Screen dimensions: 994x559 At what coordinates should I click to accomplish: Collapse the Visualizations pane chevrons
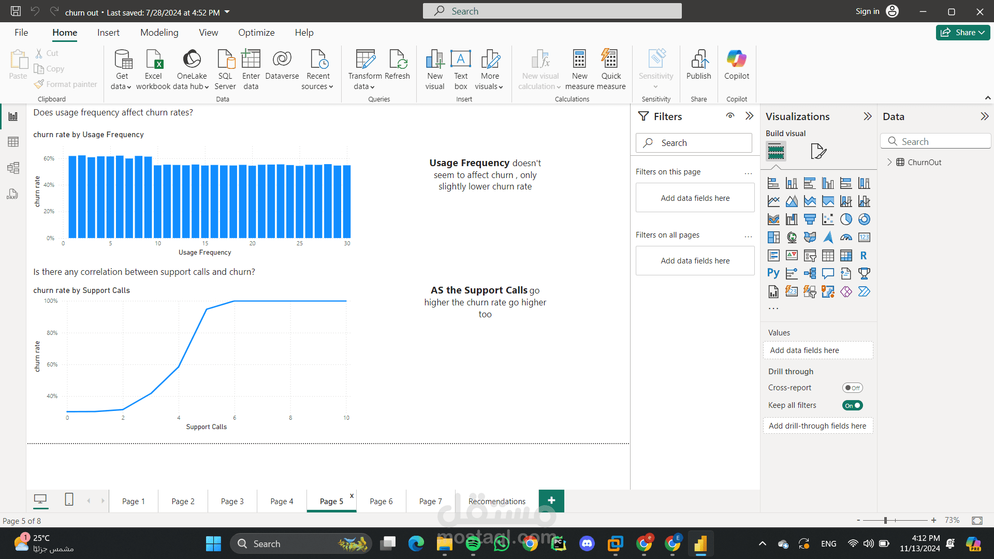(868, 116)
